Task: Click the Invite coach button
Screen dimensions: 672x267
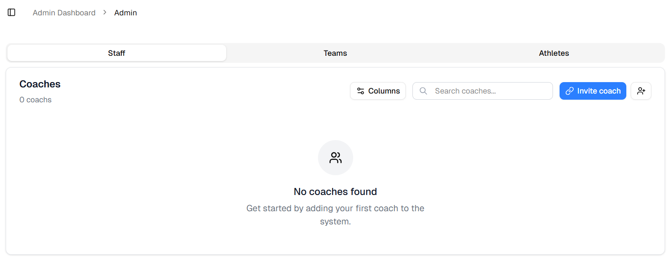Action: (593, 91)
